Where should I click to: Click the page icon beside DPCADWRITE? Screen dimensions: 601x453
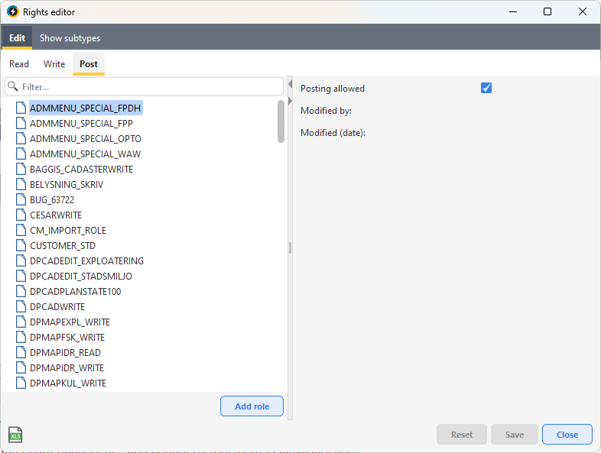point(21,306)
